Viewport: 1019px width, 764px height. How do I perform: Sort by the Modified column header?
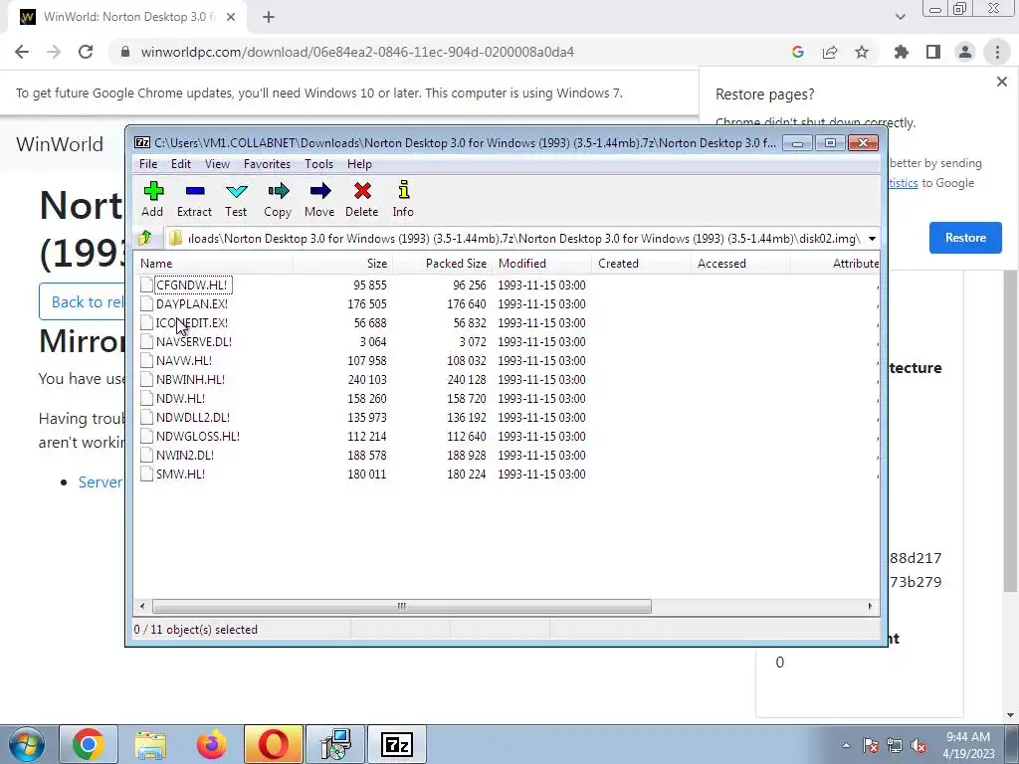pos(542,263)
